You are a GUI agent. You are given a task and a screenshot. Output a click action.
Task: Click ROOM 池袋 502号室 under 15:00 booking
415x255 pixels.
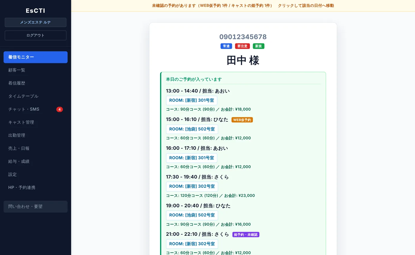(x=192, y=129)
